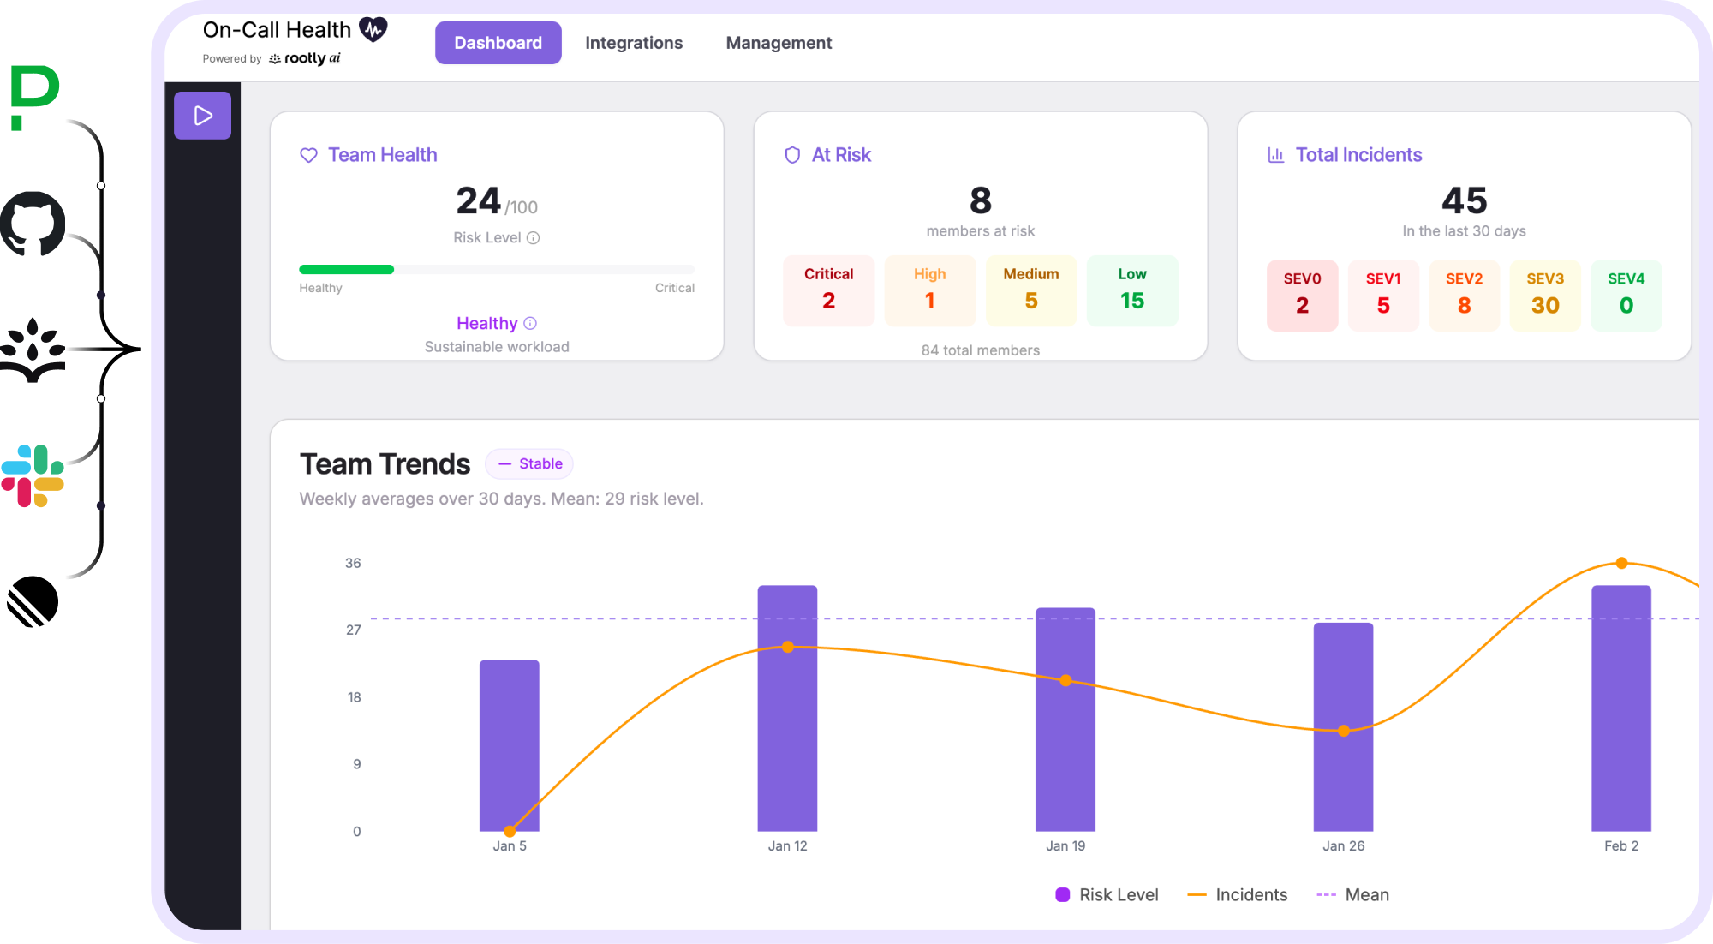Open the SEV3 incidents card
This screenshot has height=944, width=1713.
coord(1545,296)
